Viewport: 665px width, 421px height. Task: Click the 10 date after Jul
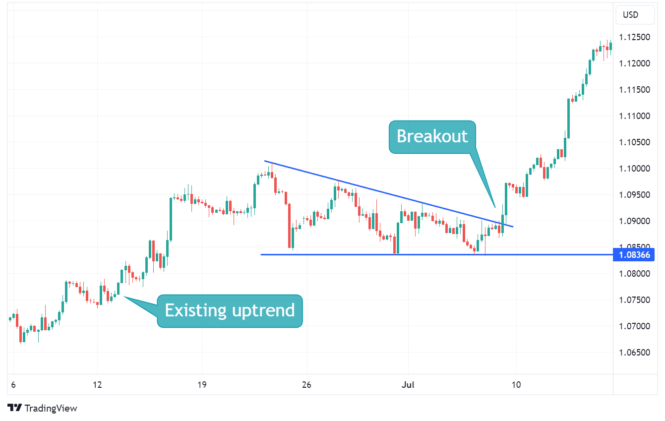(x=516, y=385)
